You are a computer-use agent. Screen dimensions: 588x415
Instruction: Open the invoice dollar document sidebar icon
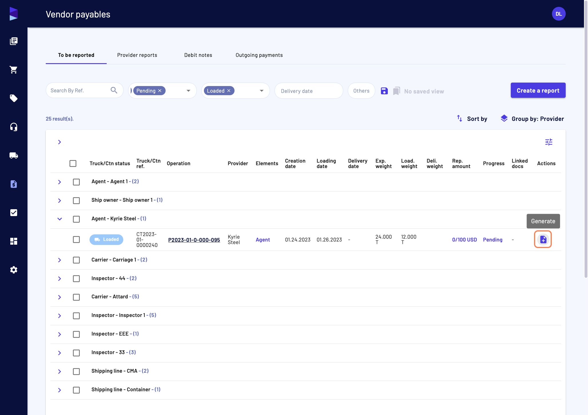click(x=13, y=184)
